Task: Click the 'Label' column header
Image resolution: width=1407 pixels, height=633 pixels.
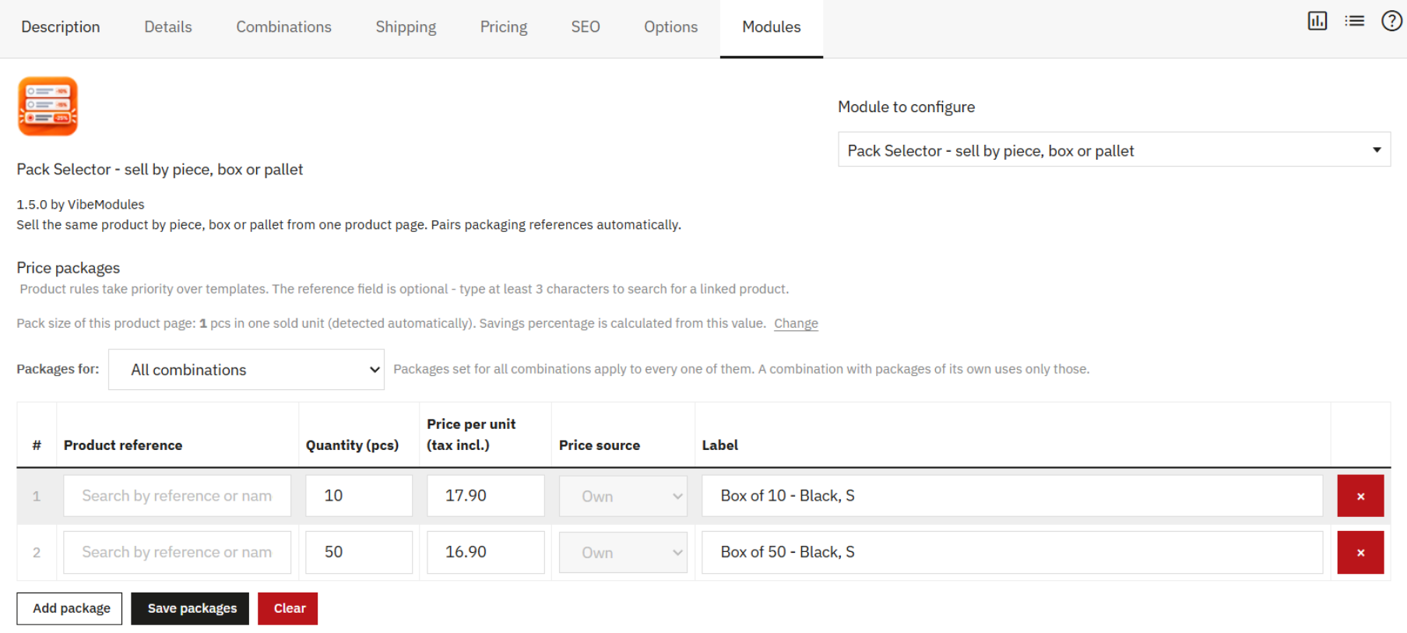Action: point(720,445)
